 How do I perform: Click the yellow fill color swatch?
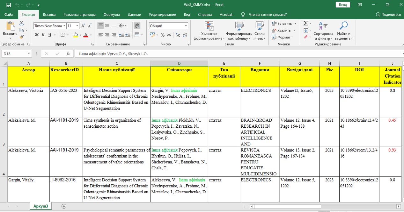pyautogui.click(x=76, y=35)
